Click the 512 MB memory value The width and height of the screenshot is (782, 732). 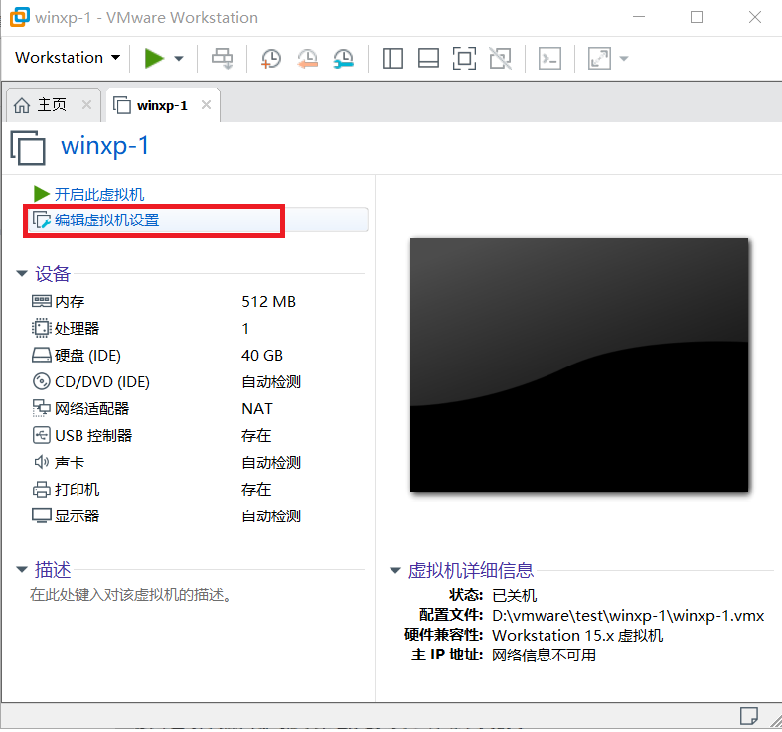(269, 301)
